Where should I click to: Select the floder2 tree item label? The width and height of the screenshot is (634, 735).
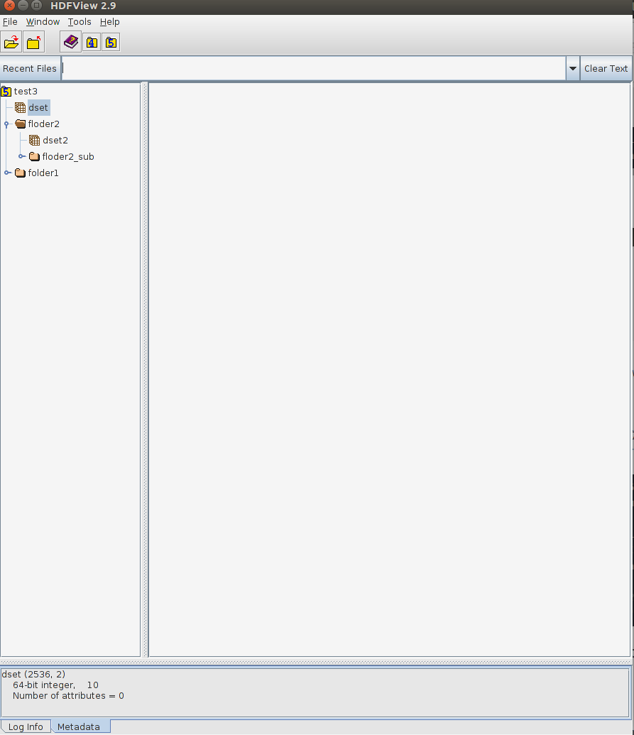(x=43, y=124)
